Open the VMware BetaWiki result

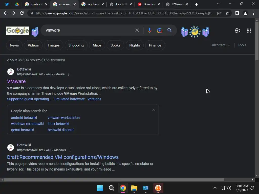16,81
